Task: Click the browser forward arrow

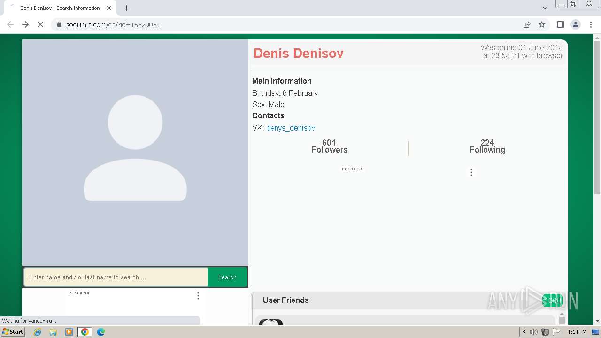Action: point(25,24)
